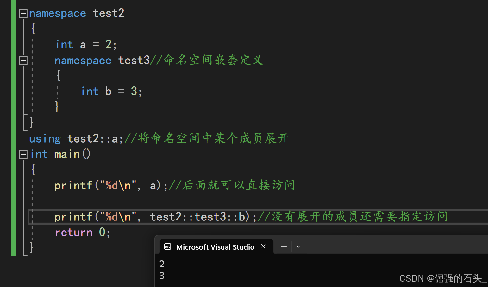Click the 'using' keyword
The image size is (488, 287).
coord(45,139)
